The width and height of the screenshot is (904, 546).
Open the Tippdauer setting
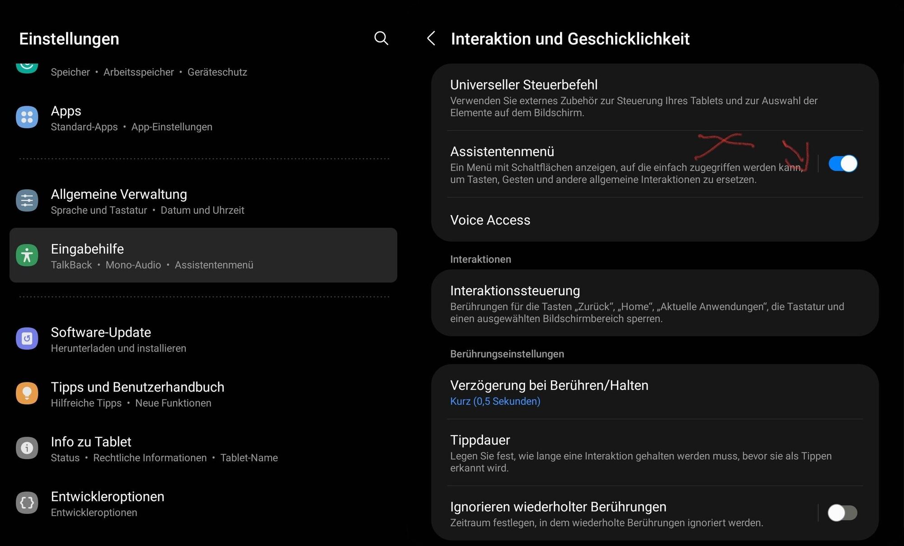tap(655, 452)
